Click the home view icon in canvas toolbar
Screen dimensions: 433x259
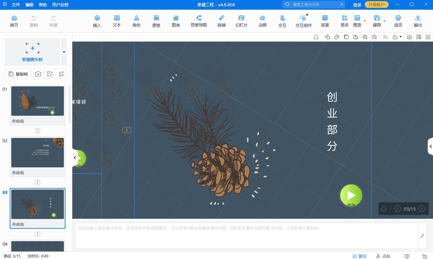pyautogui.click(x=316, y=37)
